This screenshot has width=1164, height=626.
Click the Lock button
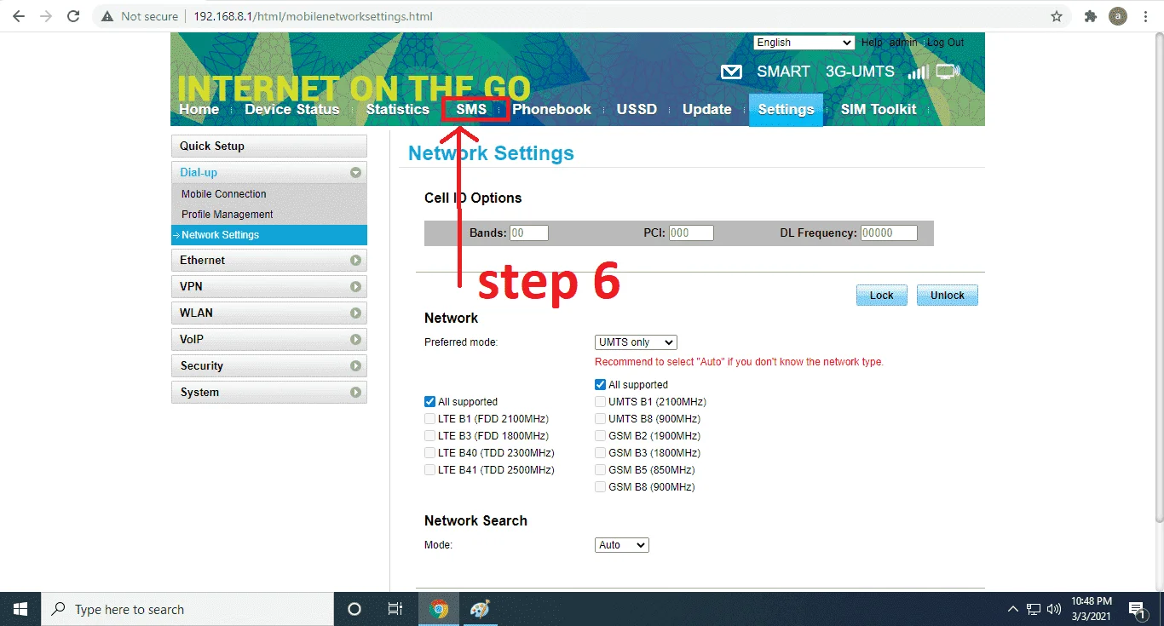tap(882, 296)
